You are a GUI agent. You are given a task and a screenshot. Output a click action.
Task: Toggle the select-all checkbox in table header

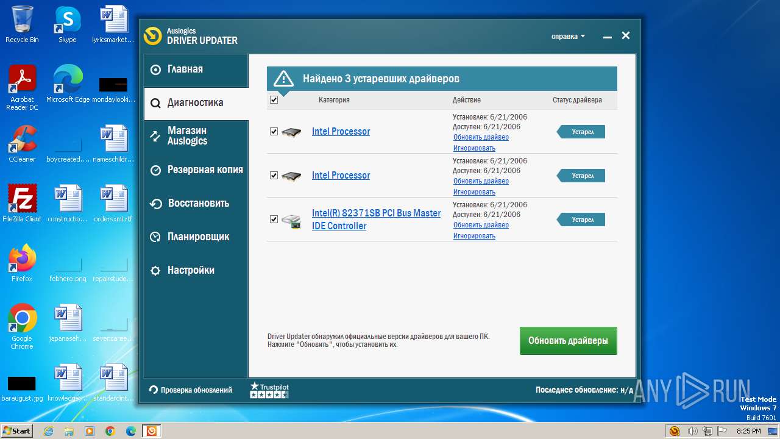coord(274,100)
